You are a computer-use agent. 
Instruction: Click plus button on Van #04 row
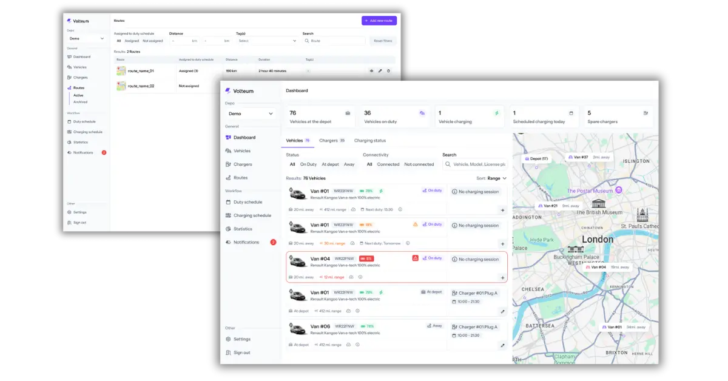coord(502,278)
